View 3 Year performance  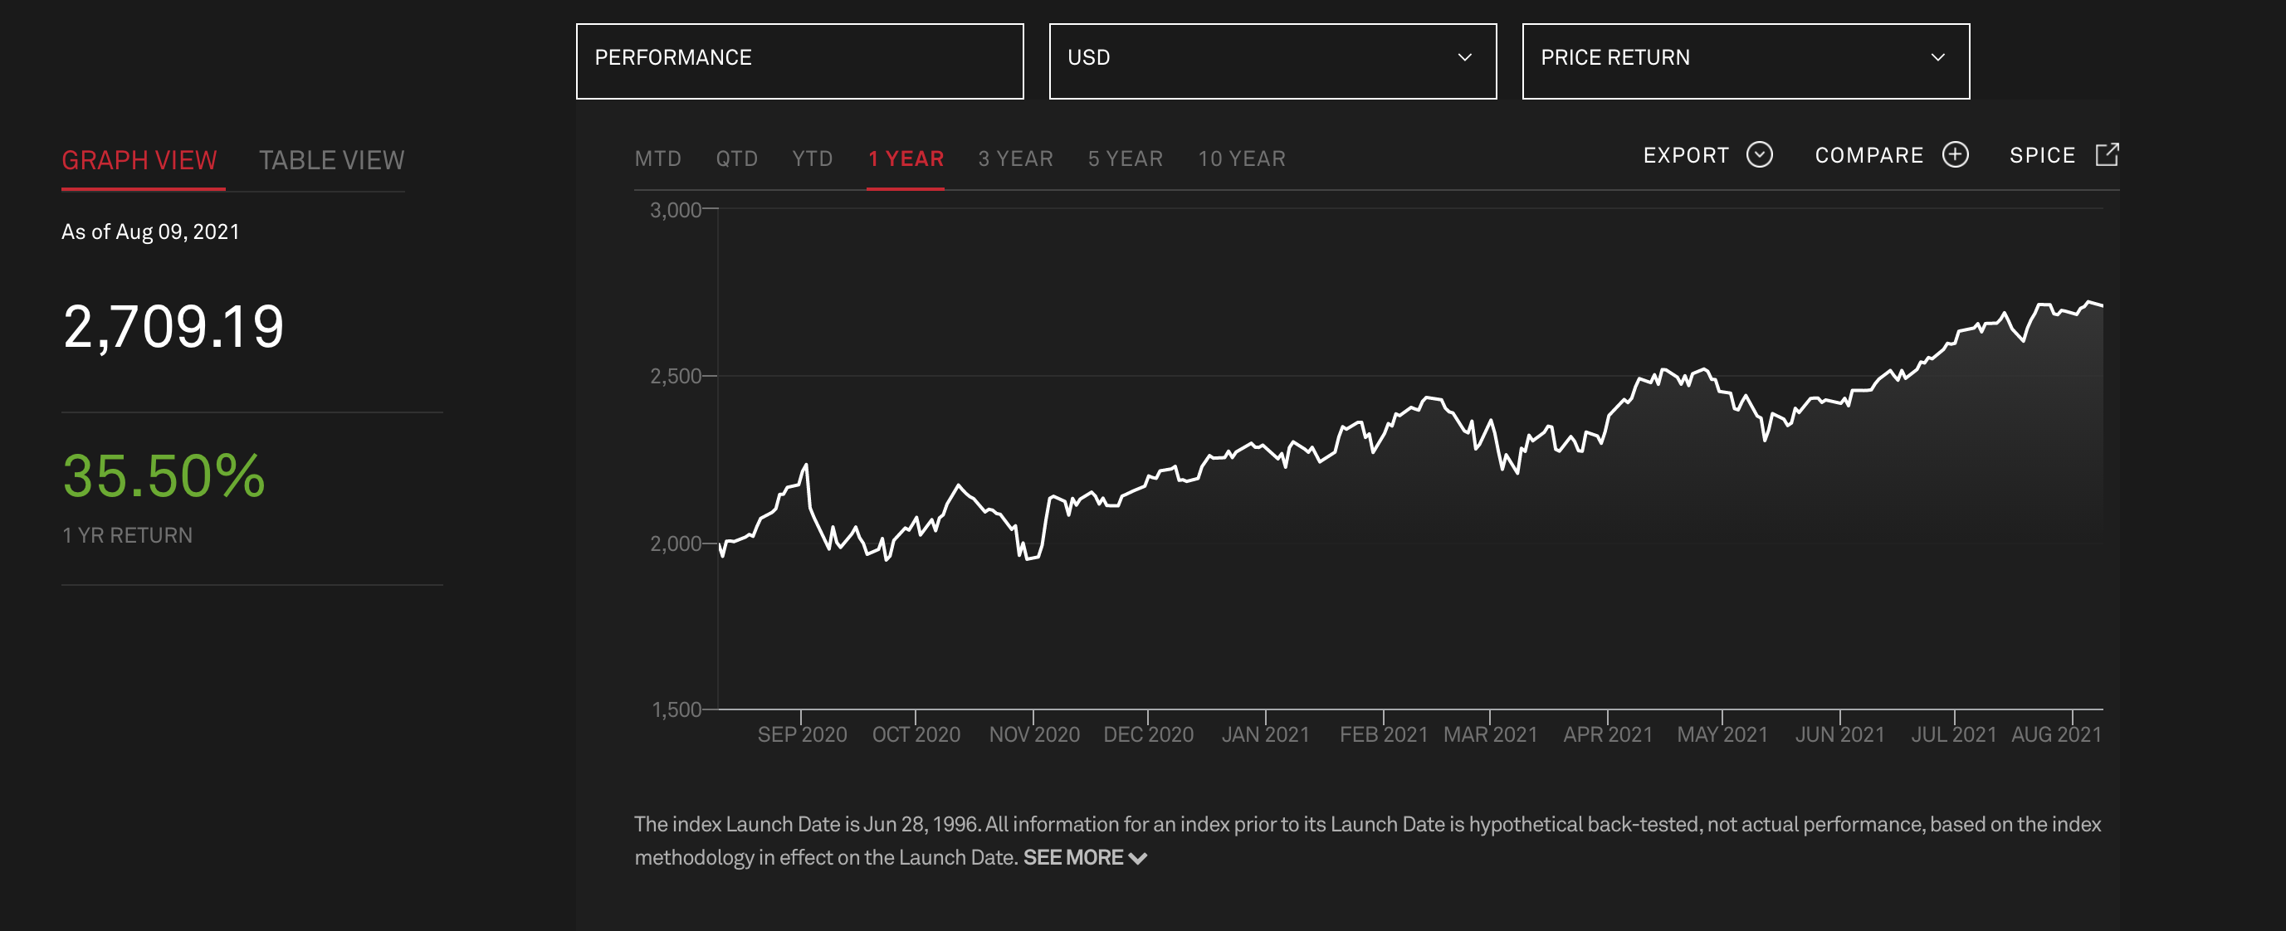[1015, 158]
